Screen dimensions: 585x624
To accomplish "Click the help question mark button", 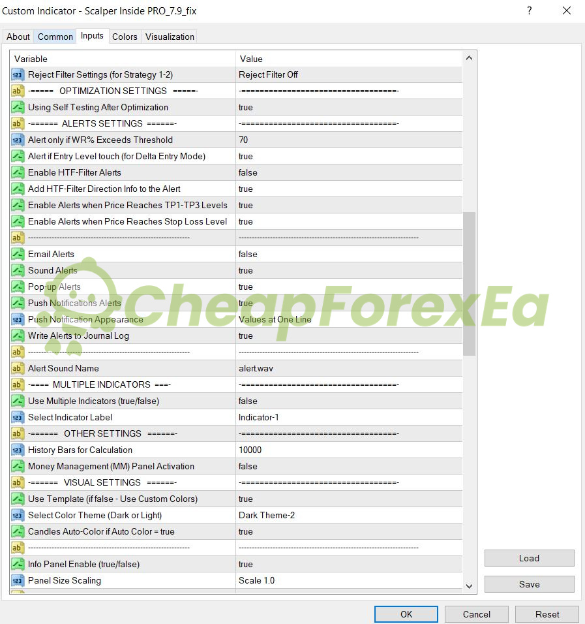I will pyautogui.click(x=530, y=10).
